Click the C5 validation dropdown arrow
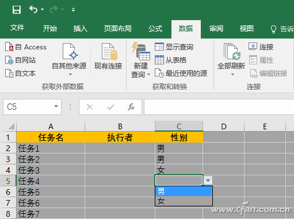This screenshot has width=294, height=219. (x=208, y=180)
